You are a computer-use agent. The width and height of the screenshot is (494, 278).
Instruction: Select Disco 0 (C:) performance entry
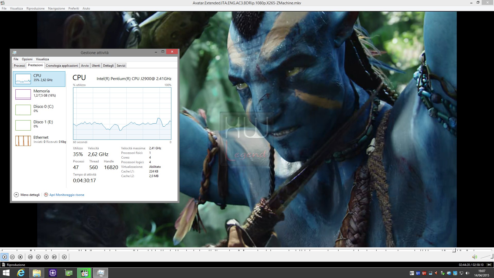pos(39,110)
